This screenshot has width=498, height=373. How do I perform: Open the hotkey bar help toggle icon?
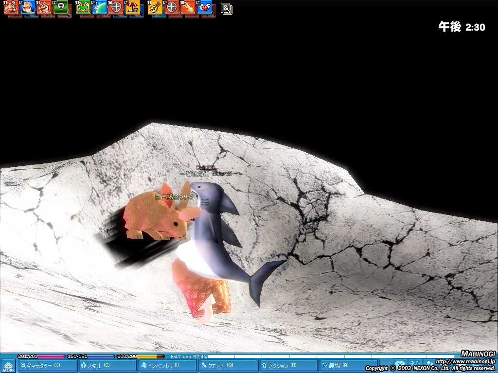tap(227, 9)
